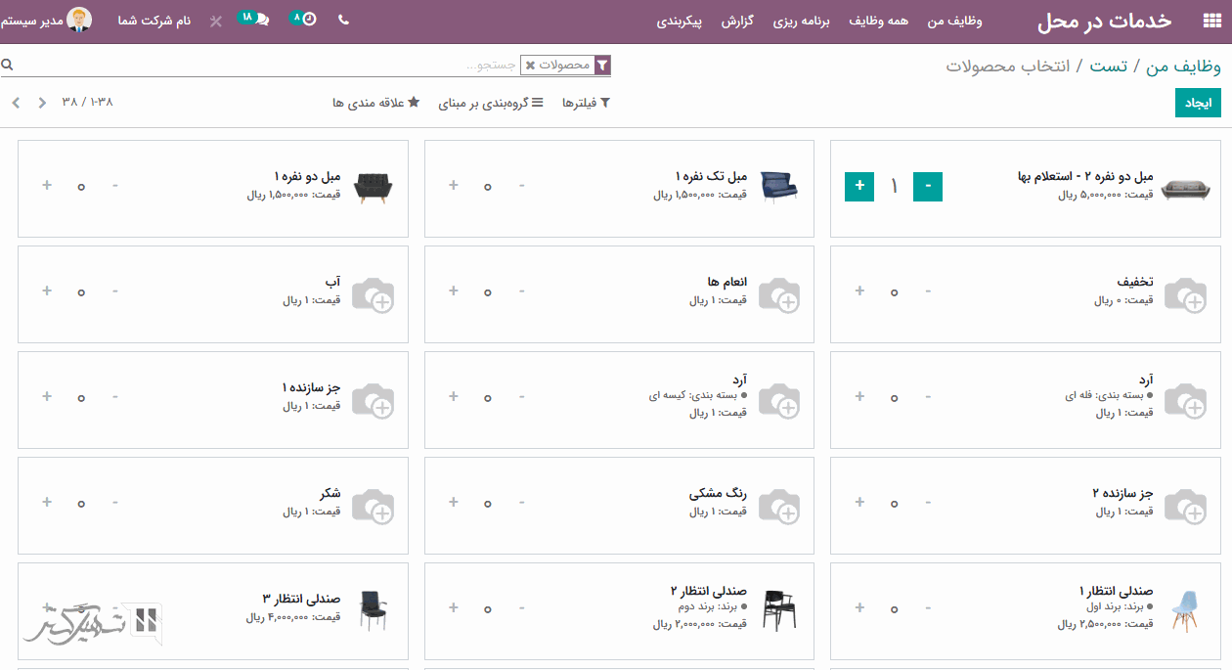The image size is (1232, 670).
Task: Go to the next records page arrow
Action: pyautogui.click(x=16, y=103)
